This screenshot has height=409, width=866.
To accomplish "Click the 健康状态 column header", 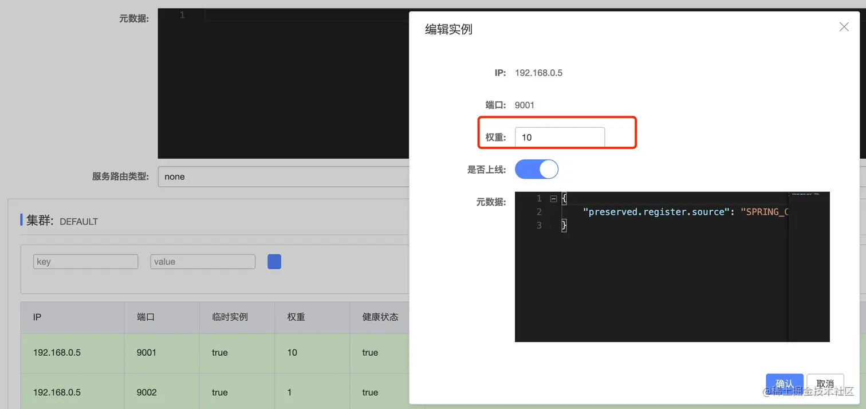I will [x=380, y=317].
